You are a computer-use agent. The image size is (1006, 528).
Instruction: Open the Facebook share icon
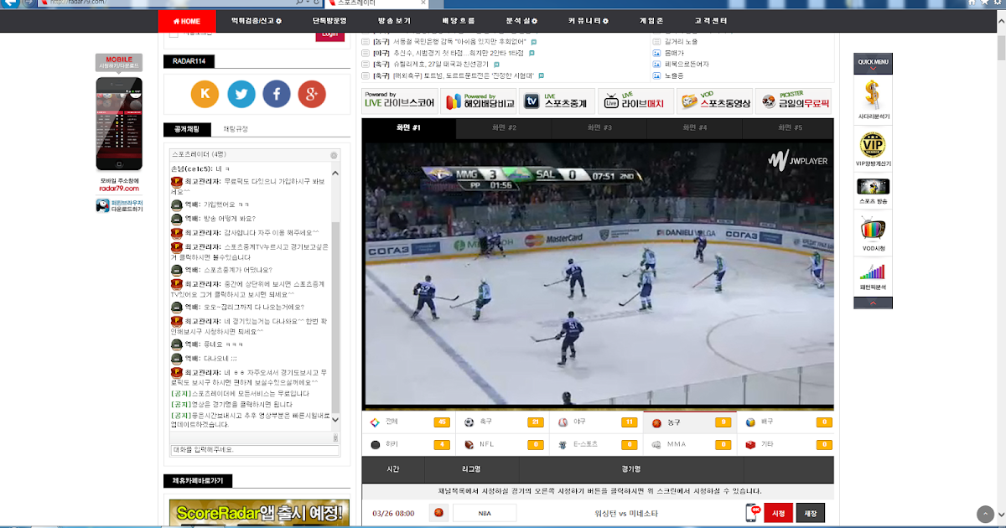[x=277, y=94]
